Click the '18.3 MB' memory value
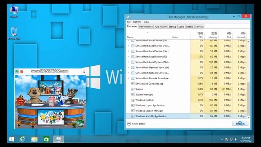 pyautogui.click(x=213, y=100)
